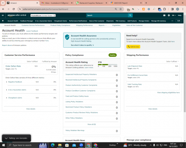Bookmark this page with the star icon
This screenshot has height=148, width=186.
(121, 9)
